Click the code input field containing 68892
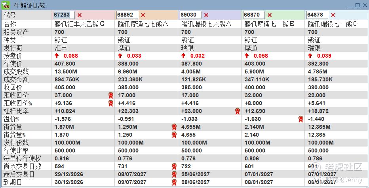 (x=127, y=15)
